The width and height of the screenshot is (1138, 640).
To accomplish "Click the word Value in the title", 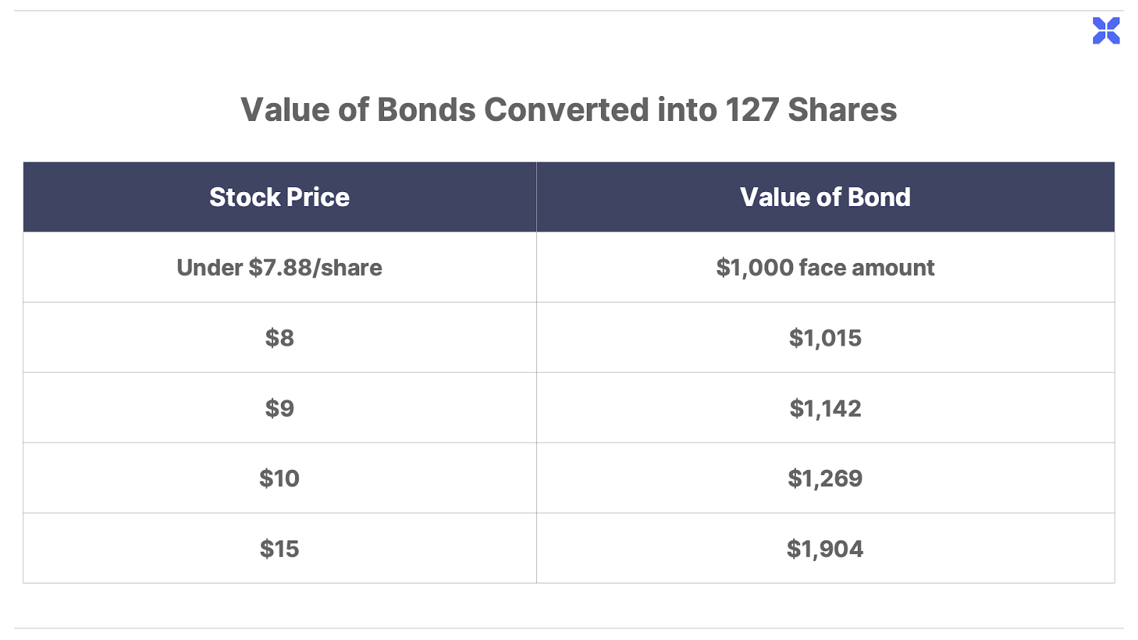I will pyautogui.click(x=284, y=110).
